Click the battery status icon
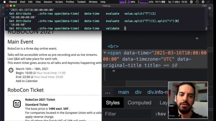The image size is (216, 121). click(163, 2)
